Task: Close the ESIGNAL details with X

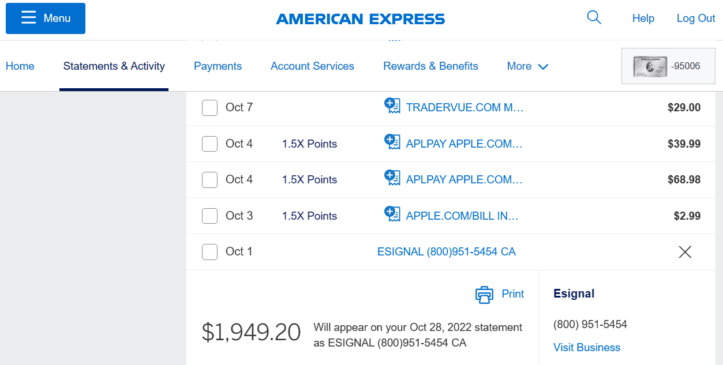Action: tap(685, 252)
